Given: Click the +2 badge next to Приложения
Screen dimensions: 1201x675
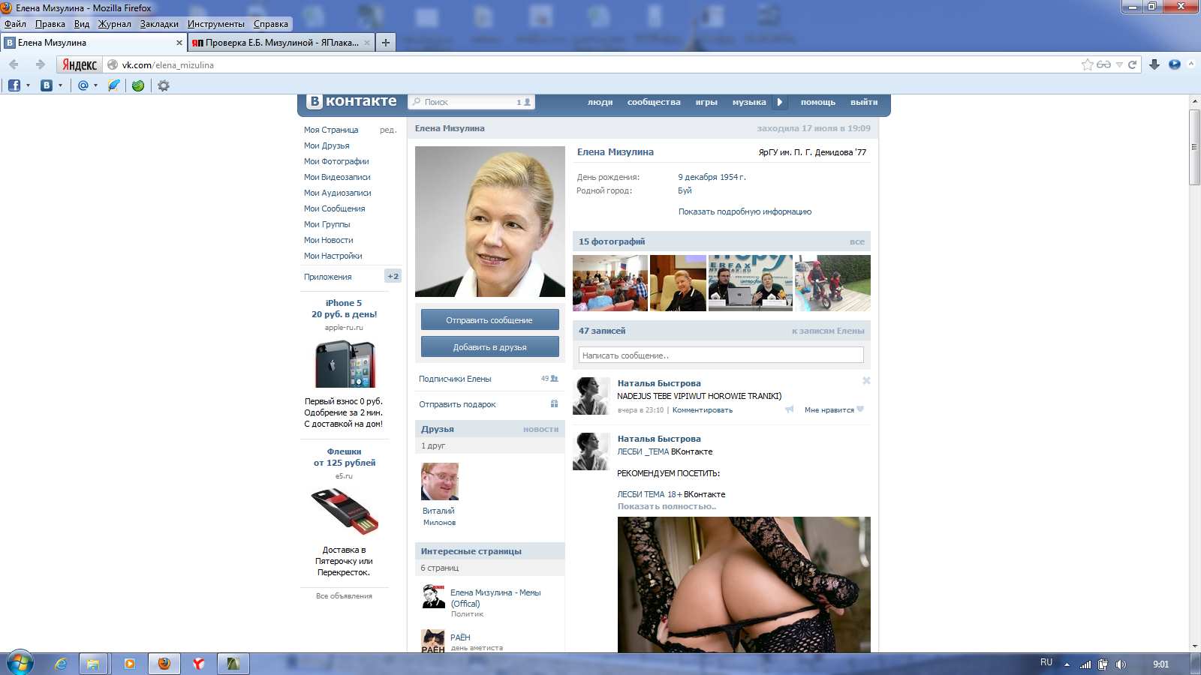Looking at the screenshot, I should coord(393,276).
